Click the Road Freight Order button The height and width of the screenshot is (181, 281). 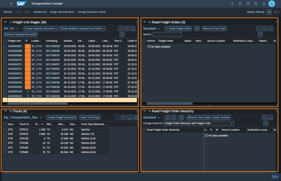click(x=178, y=29)
